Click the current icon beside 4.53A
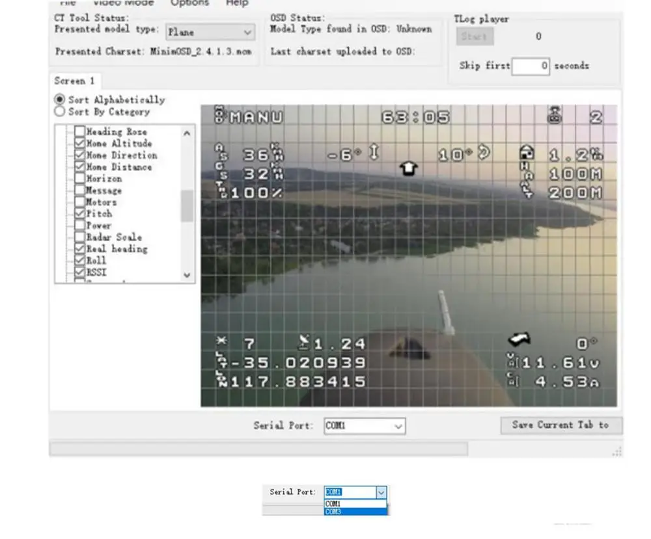The height and width of the screenshot is (539, 651). tap(513, 379)
